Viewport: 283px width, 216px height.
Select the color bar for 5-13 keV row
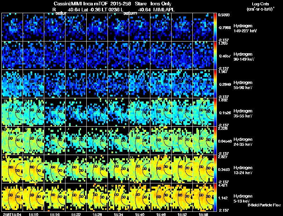point(215,198)
